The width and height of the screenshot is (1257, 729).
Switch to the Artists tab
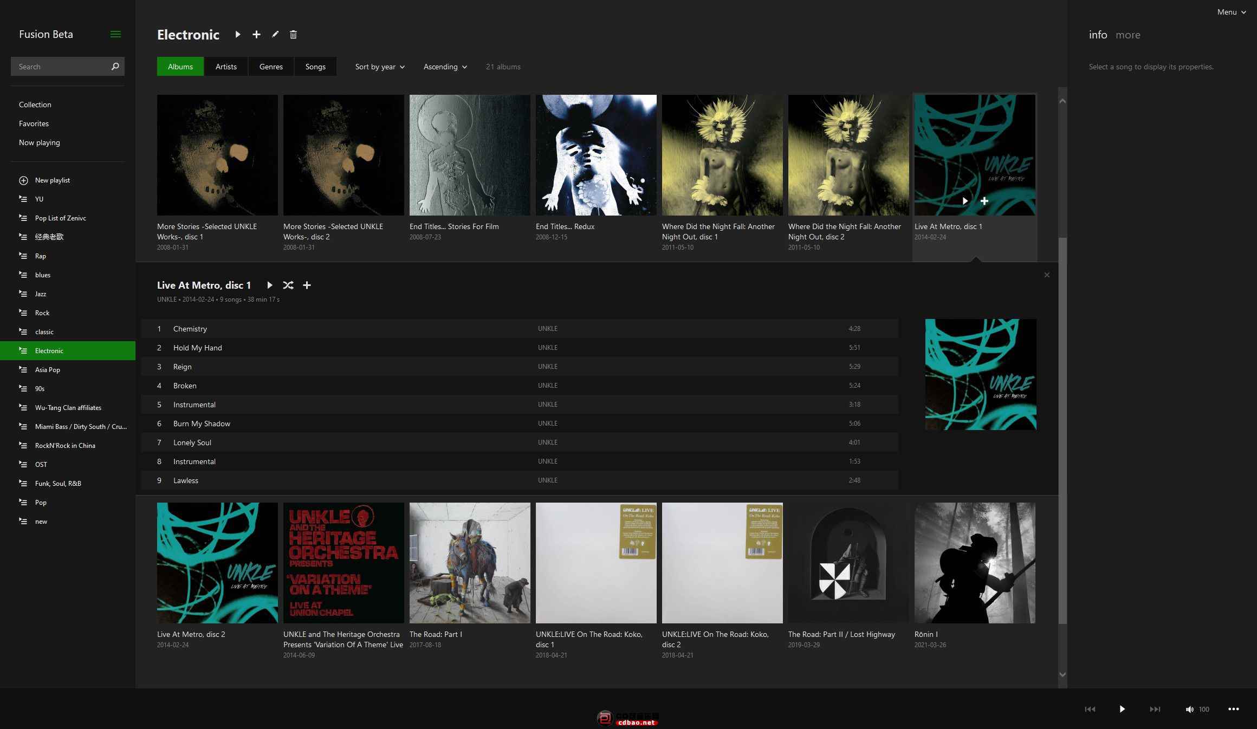pos(226,67)
